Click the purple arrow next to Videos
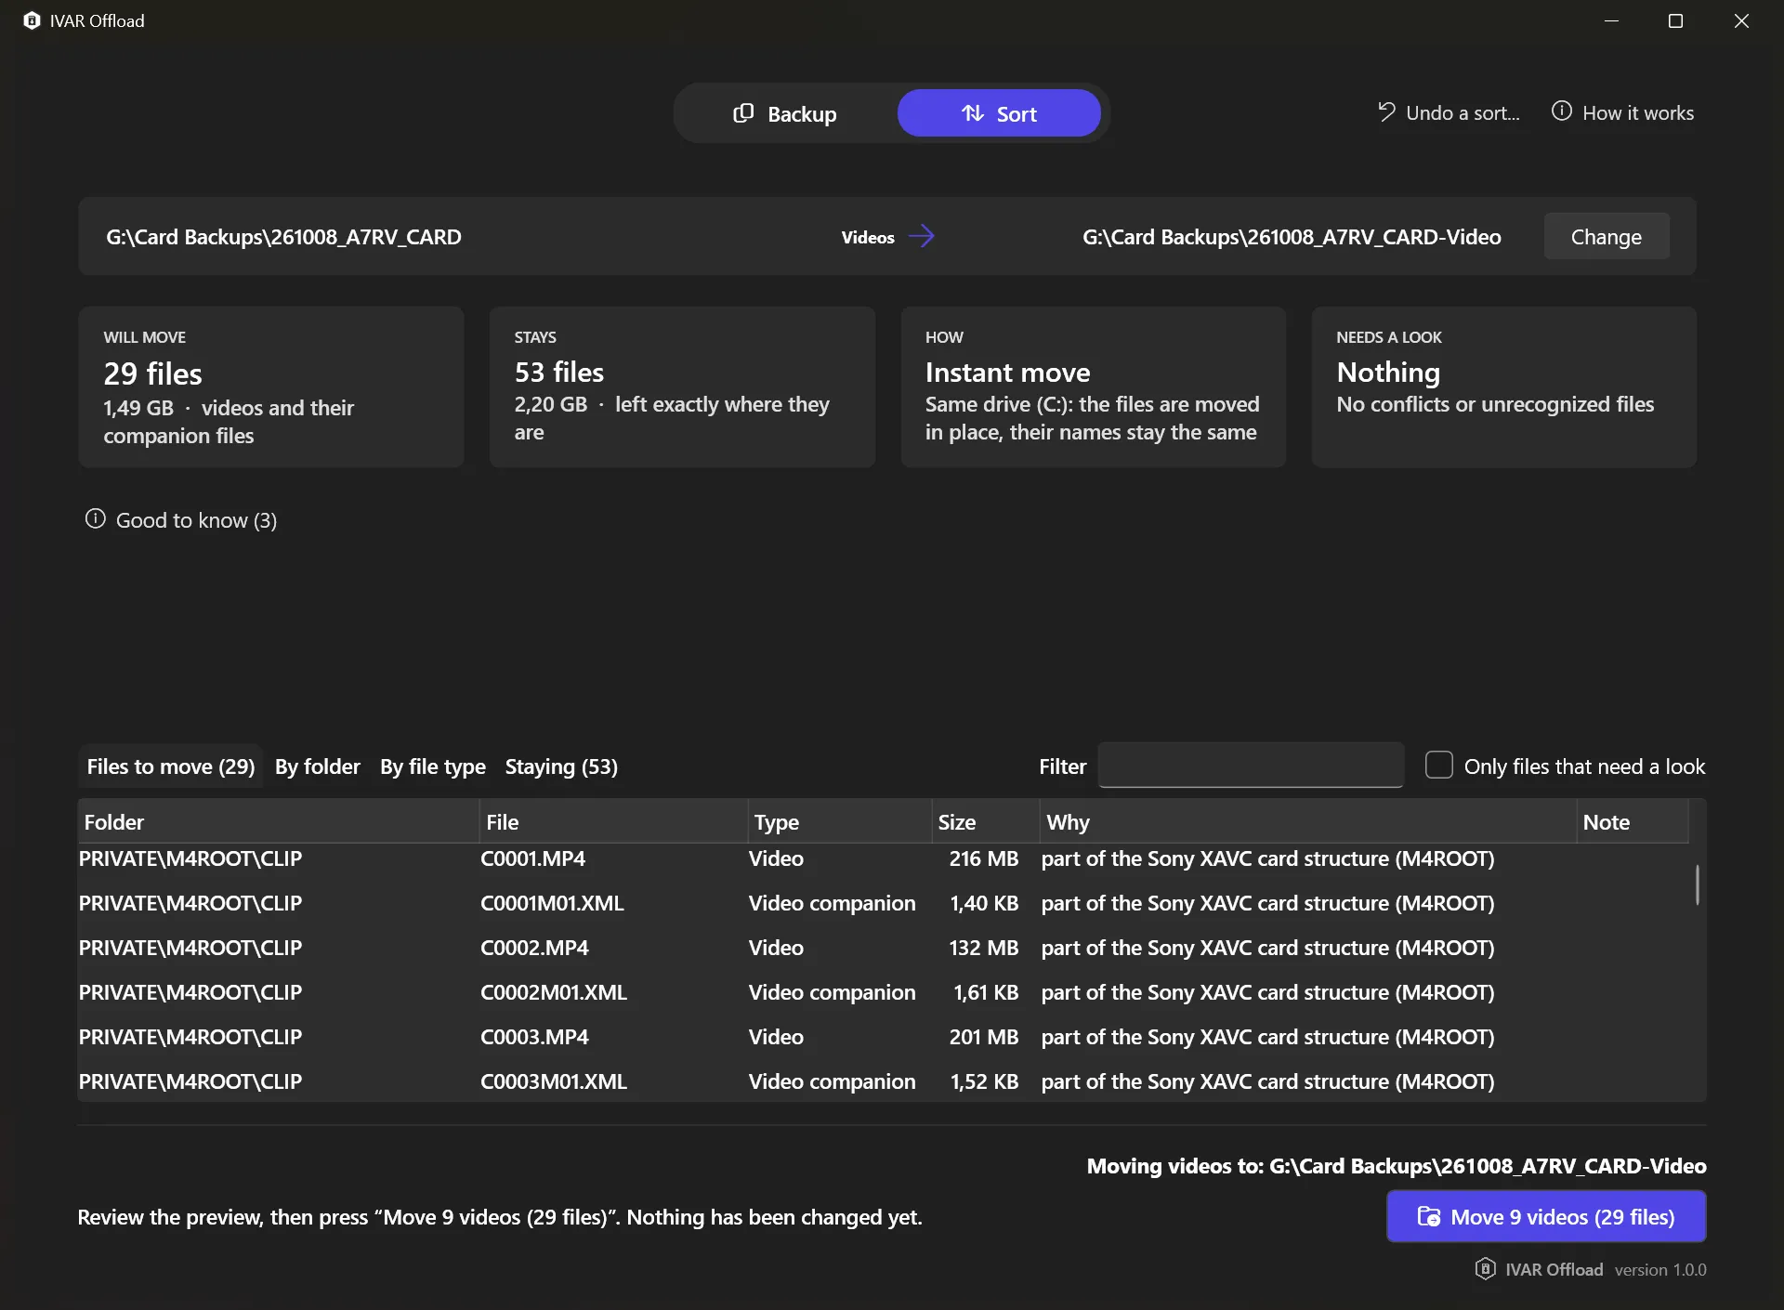1784x1310 pixels. pyautogui.click(x=921, y=236)
